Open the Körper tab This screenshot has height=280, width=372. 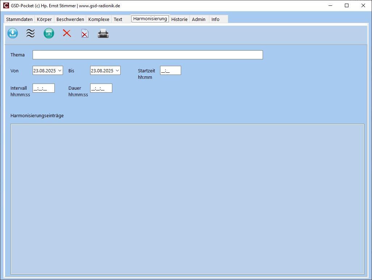(x=44, y=19)
